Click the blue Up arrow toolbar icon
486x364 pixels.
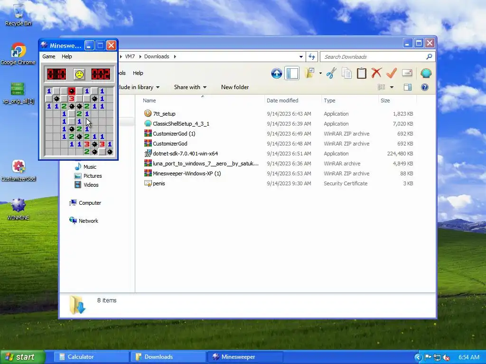pos(277,73)
